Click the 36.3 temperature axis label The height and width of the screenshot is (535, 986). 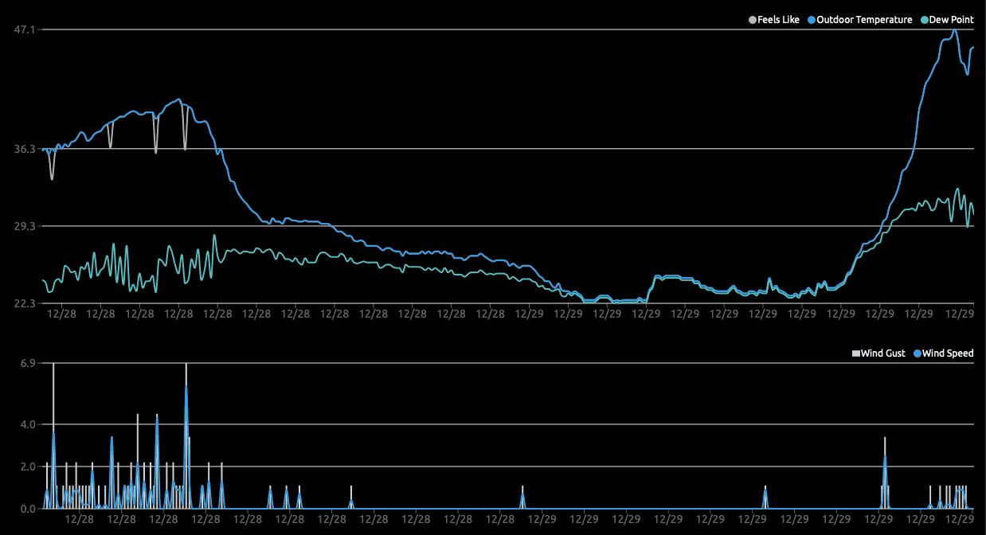(25, 149)
